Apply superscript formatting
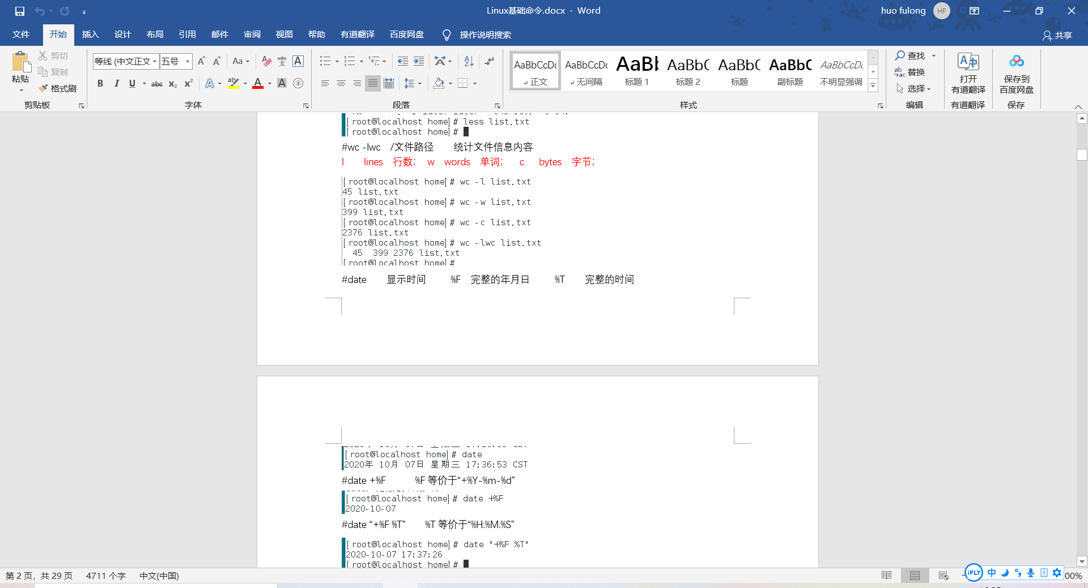The width and height of the screenshot is (1088, 588). pyautogui.click(x=189, y=84)
